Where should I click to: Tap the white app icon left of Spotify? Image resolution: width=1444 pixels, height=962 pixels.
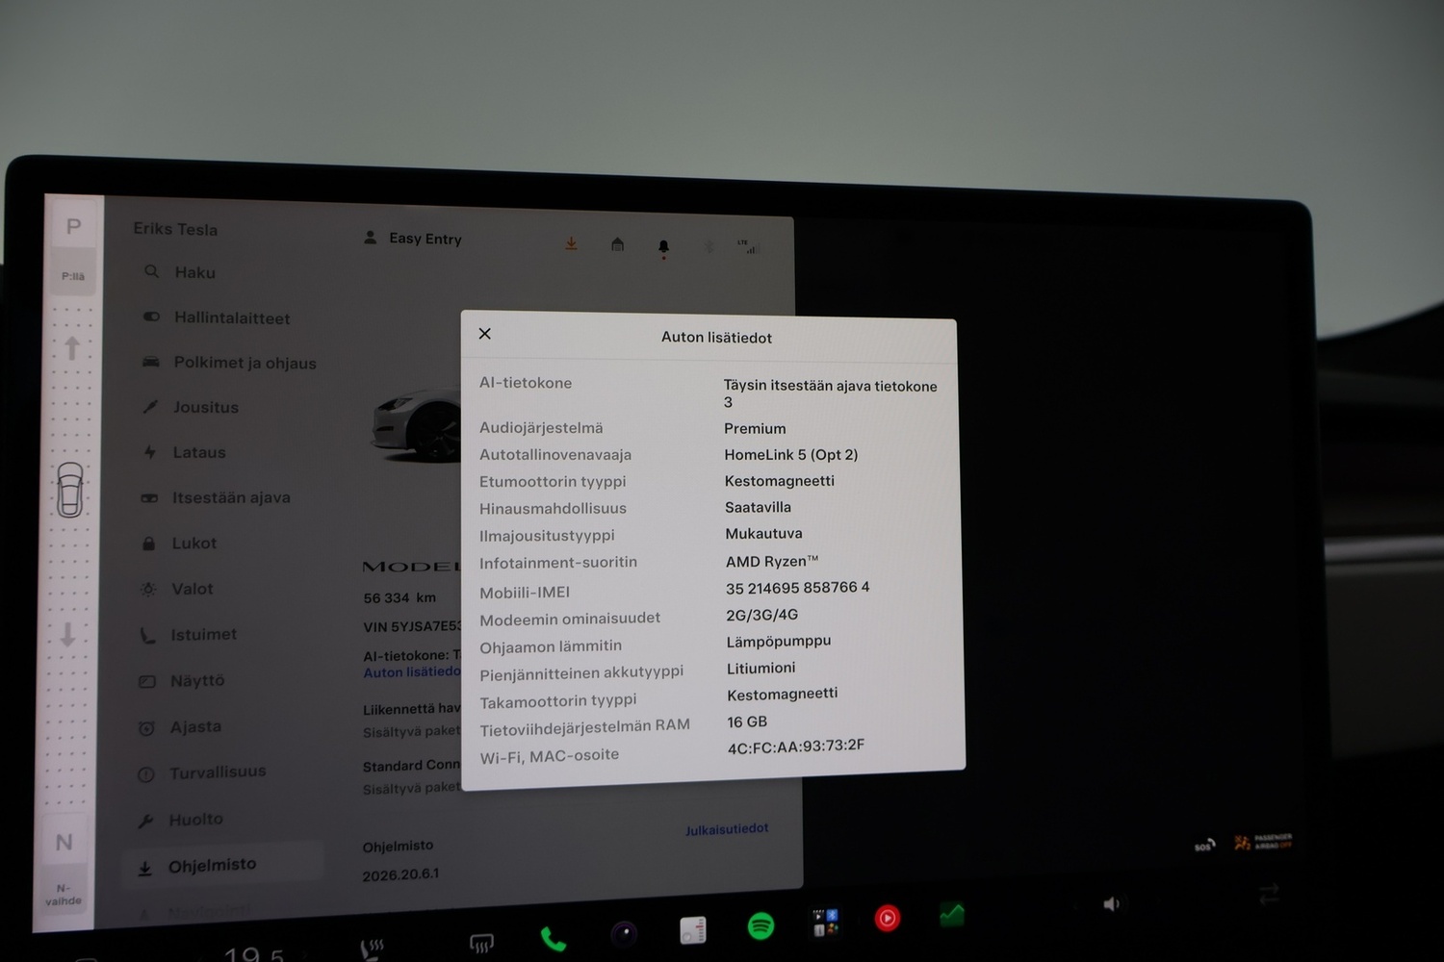click(693, 930)
